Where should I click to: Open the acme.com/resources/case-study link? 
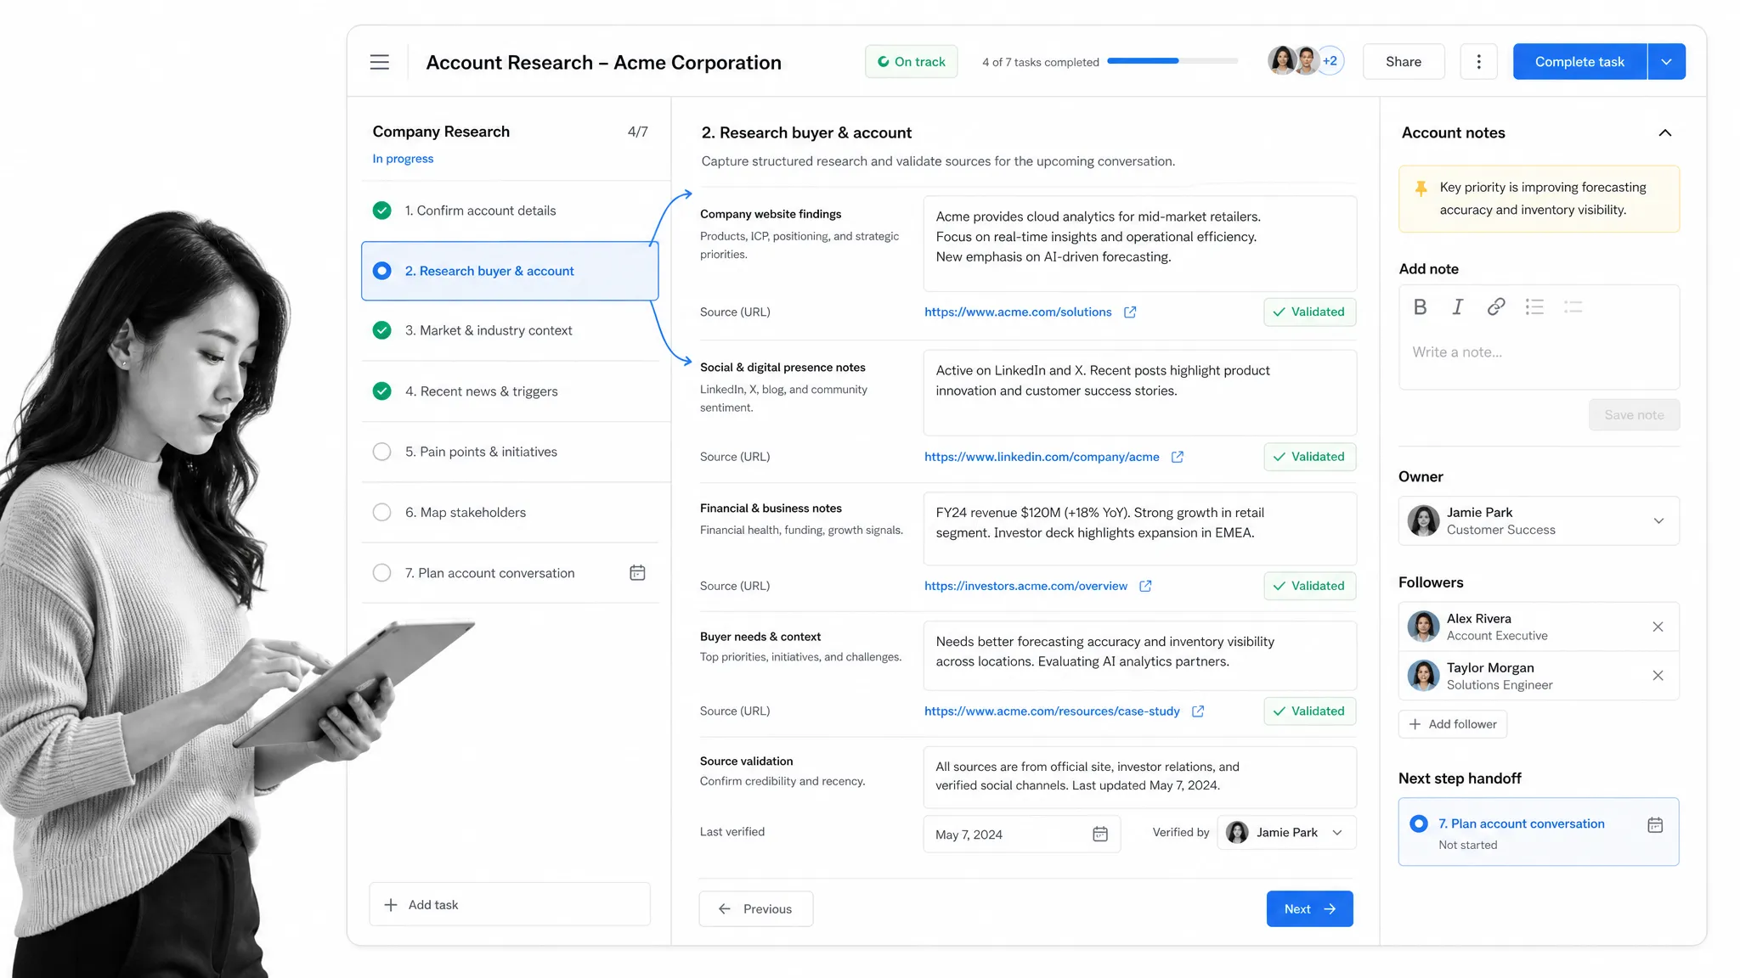pyautogui.click(x=1052, y=711)
